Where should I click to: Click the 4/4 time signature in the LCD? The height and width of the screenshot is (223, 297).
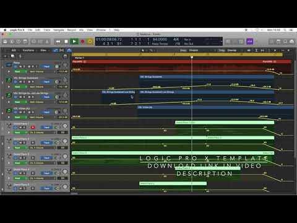click(x=176, y=39)
